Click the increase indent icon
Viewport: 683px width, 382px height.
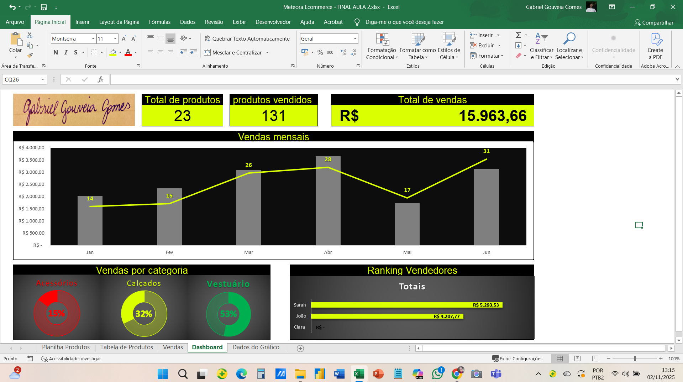coord(194,52)
